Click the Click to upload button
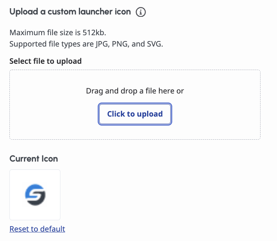277x241 pixels. coord(135,114)
